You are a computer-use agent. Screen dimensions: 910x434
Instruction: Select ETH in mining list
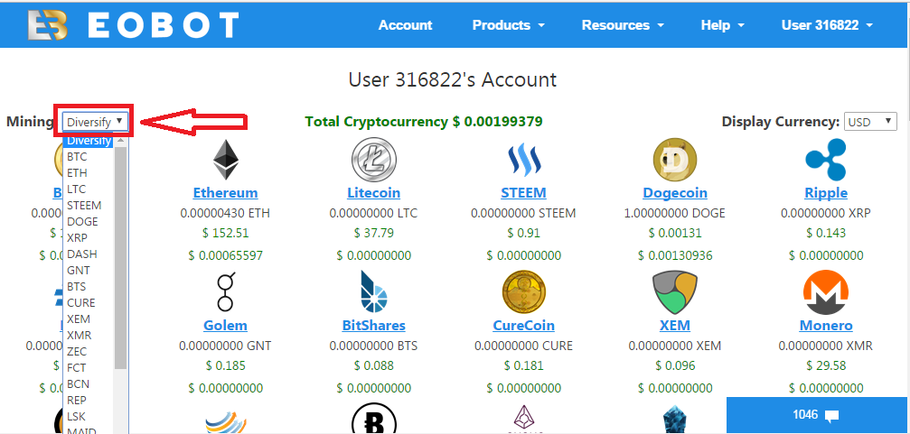click(89, 172)
